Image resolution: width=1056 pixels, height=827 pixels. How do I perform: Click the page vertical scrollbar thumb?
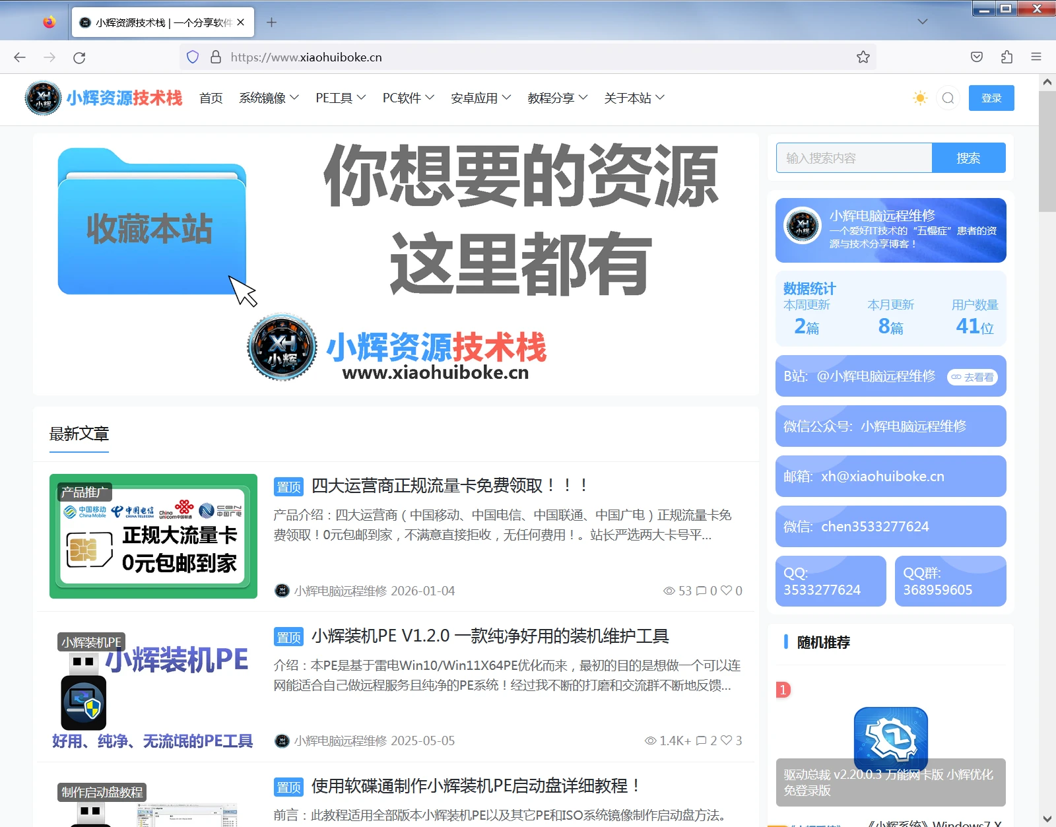click(1047, 152)
